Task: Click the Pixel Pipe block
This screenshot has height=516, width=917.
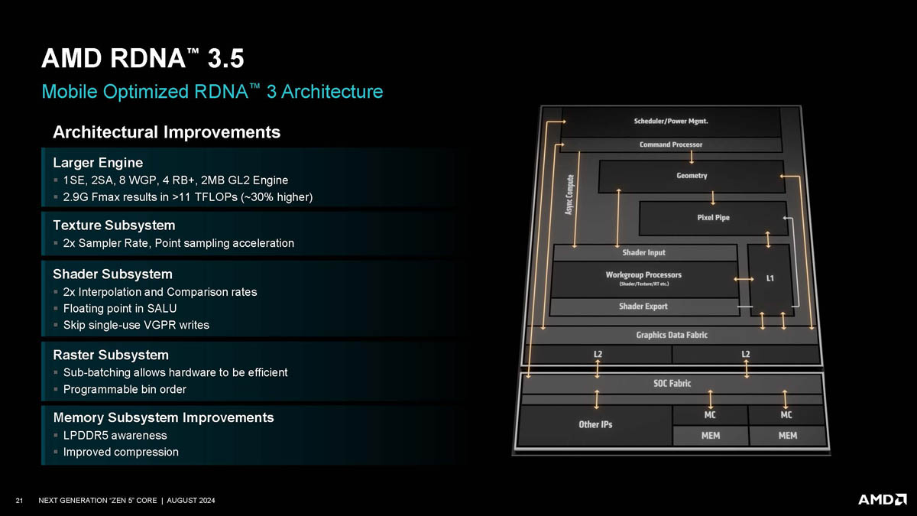Action: point(713,218)
